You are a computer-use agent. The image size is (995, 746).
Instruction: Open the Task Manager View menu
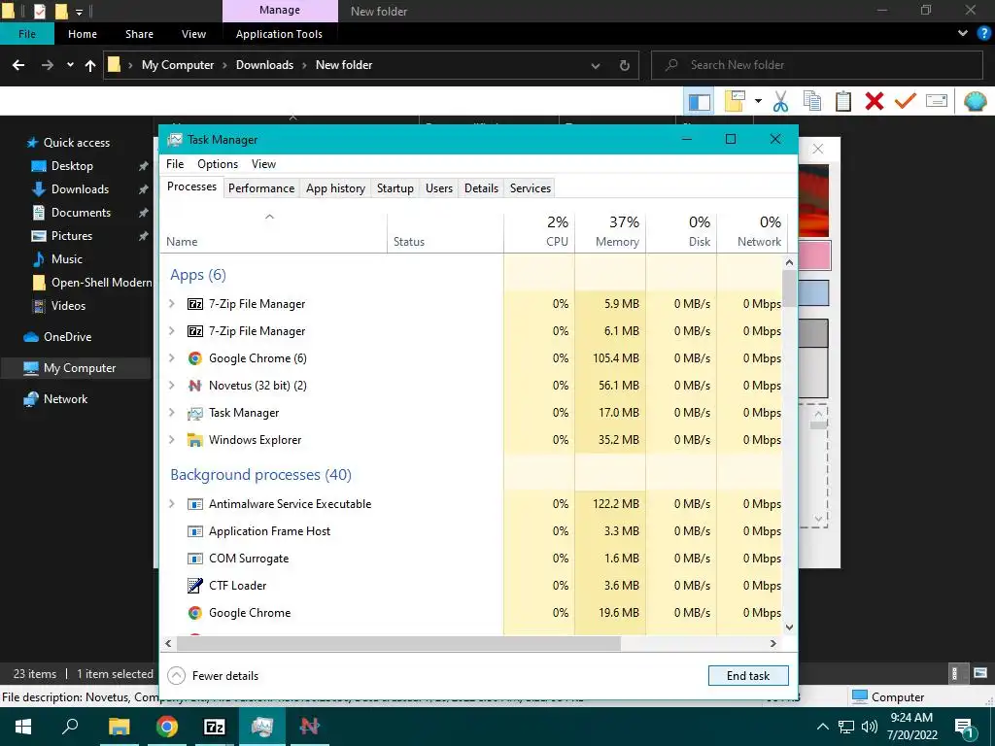pos(263,164)
